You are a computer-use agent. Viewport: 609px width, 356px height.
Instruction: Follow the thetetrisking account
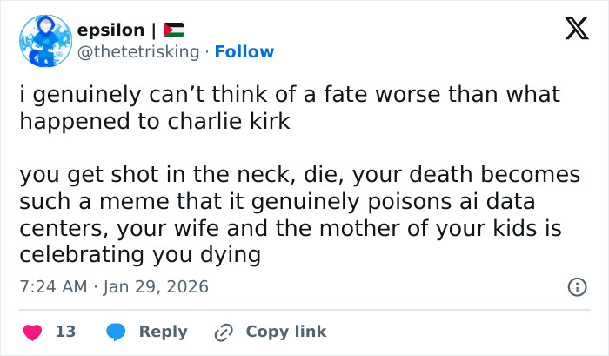244,51
